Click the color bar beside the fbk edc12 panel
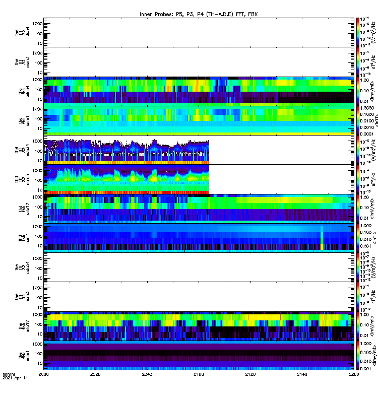The image size is (378, 403). tap(357, 326)
